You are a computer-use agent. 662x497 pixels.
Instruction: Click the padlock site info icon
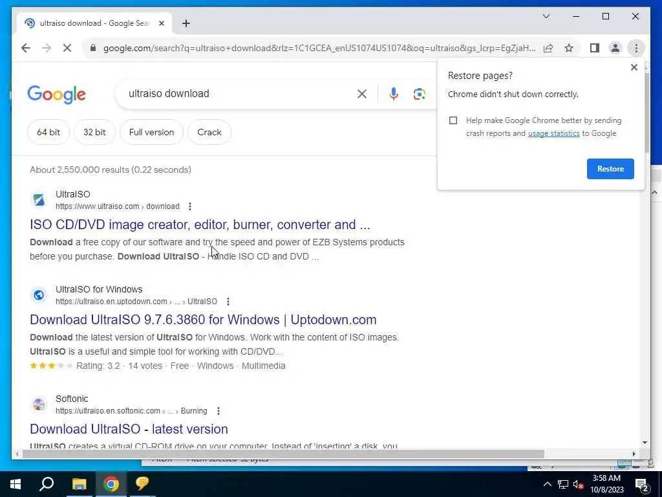point(93,48)
